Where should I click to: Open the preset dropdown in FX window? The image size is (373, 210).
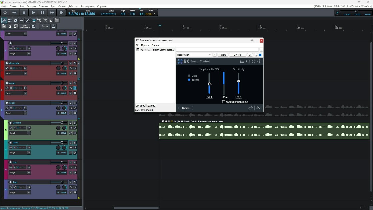pos(194,55)
